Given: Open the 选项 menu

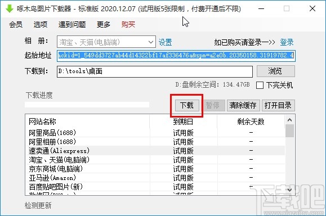Looking at the screenshot, I should pyautogui.click(x=41, y=25).
